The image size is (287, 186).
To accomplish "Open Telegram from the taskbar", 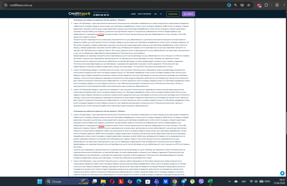I will (183, 181).
